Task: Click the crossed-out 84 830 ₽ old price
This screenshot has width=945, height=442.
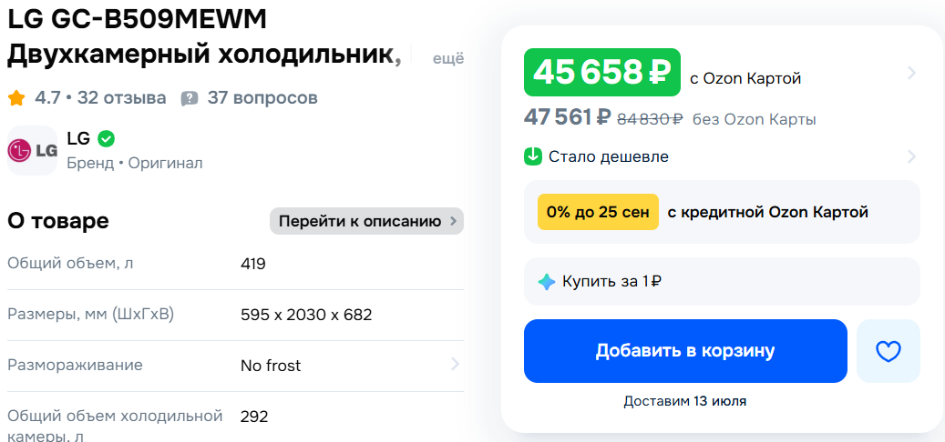Action: click(x=650, y=119)
